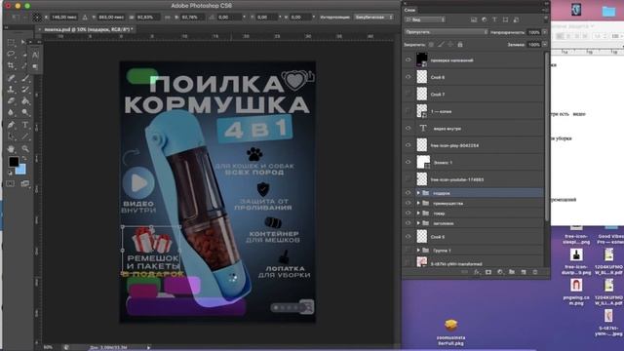Click the background blue color swatch
Viewport: 624px width, 351px height.
click(x=21, y=171)
